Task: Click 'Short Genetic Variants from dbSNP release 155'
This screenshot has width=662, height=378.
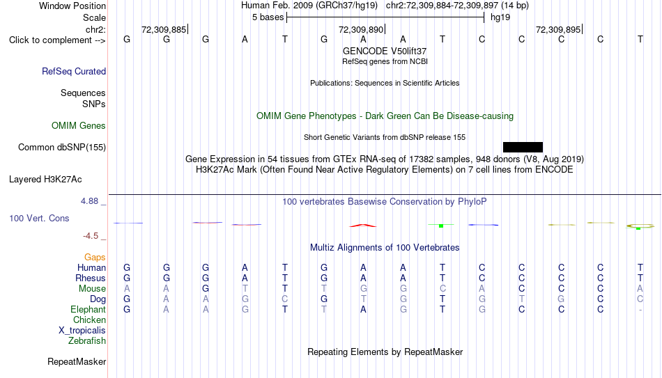Action: pos(385,138)
